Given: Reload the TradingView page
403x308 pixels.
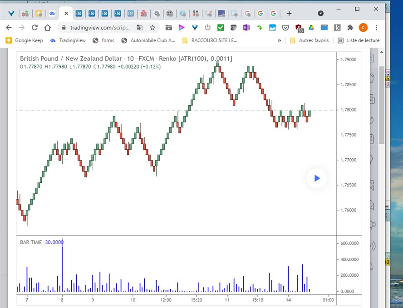Looking at the screenshot, I should tap(34, 28).
